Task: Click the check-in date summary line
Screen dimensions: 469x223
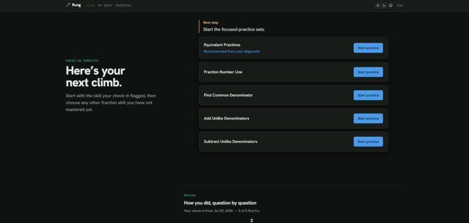Action: [222, 211]
